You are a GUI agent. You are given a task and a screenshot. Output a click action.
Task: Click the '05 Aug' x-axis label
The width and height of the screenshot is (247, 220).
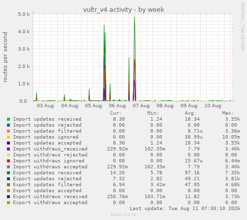pyautogui.click(x=93, y=106)
